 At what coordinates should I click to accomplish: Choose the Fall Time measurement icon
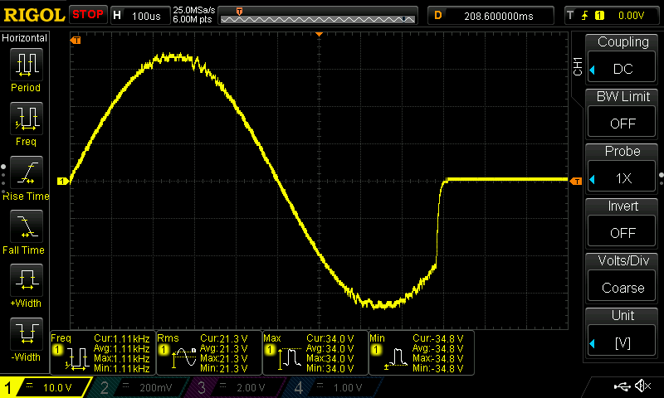click(x=26, y=231)
